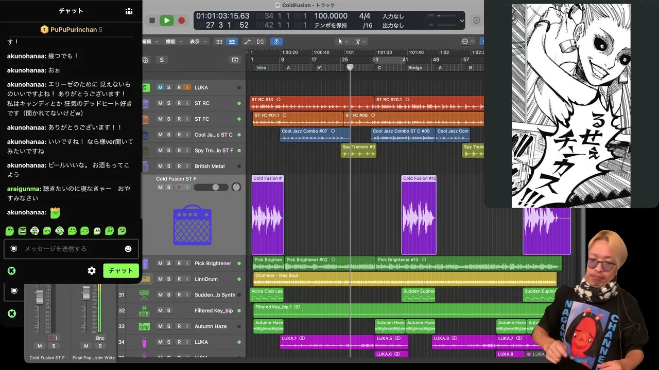Mute the Spy Tremolo ST F track
659x370 pixels.
160,151
